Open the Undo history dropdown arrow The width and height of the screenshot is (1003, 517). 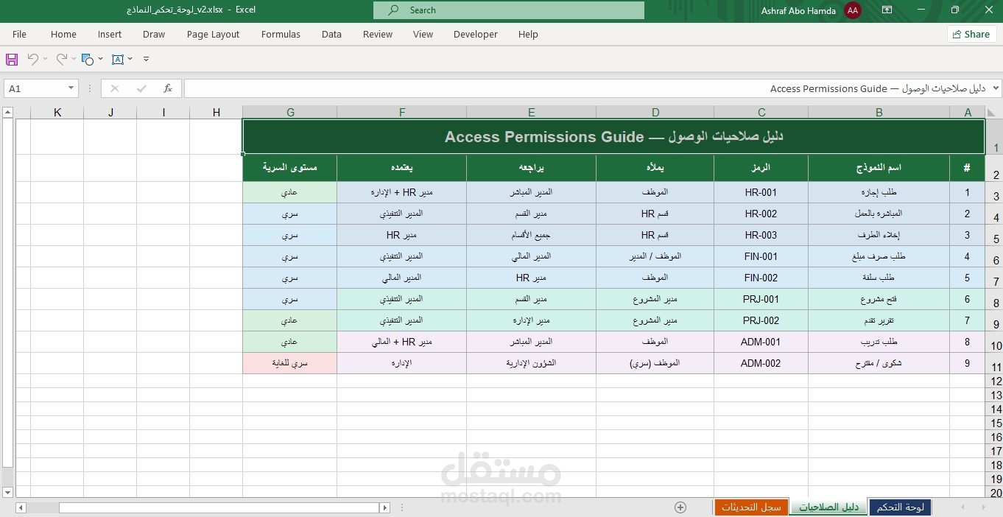pos(45,59)
